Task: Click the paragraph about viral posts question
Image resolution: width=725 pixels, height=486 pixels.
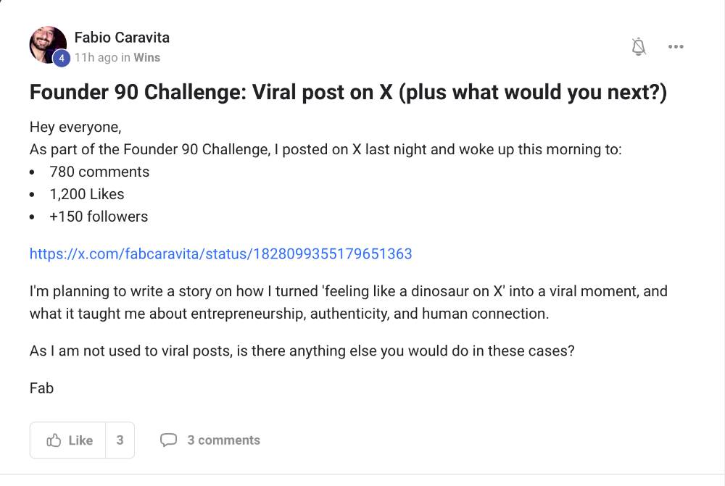Action: (302, 351)
